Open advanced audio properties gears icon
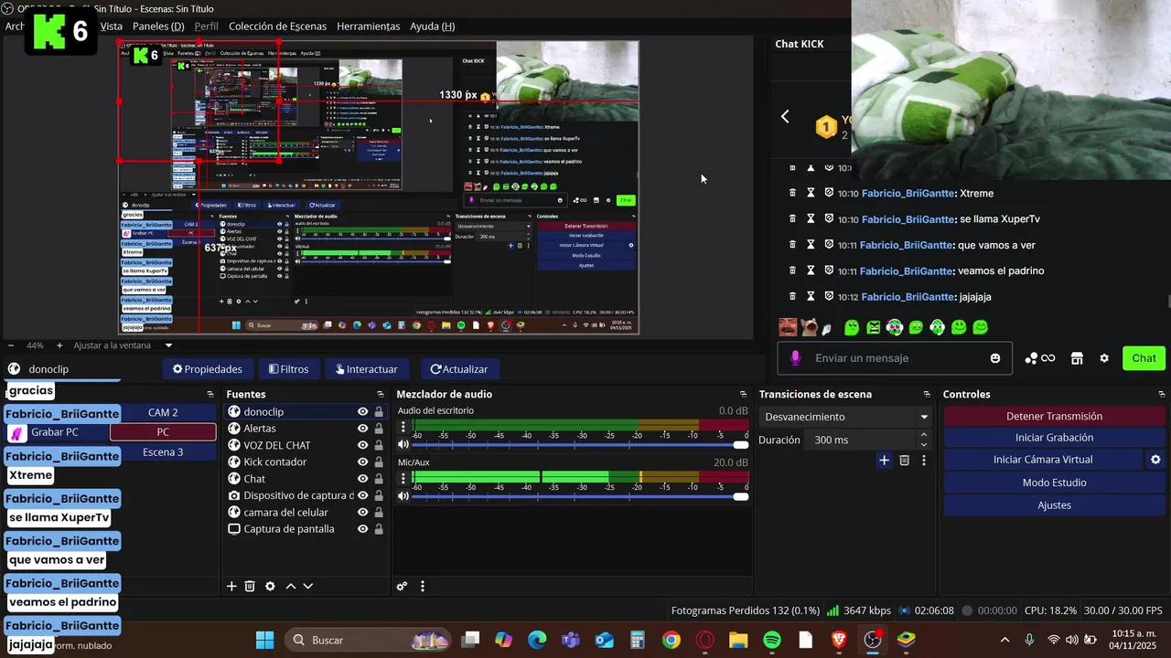 point(402,587)
